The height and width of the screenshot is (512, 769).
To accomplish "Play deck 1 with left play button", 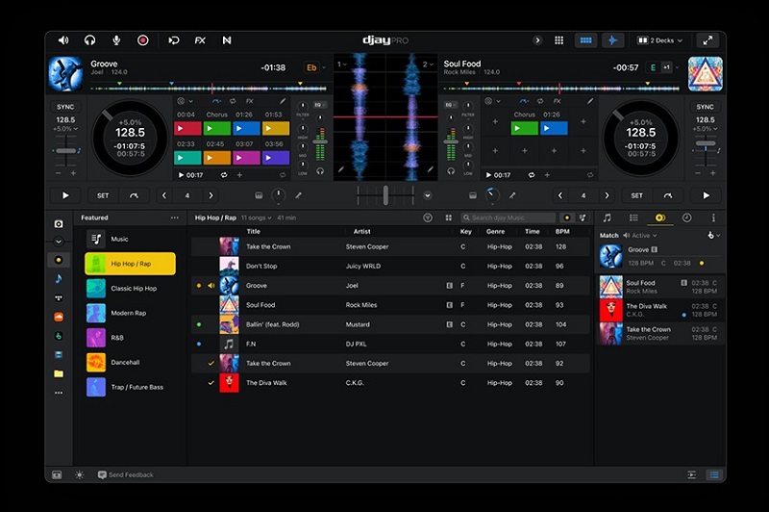I will (65, 195).
